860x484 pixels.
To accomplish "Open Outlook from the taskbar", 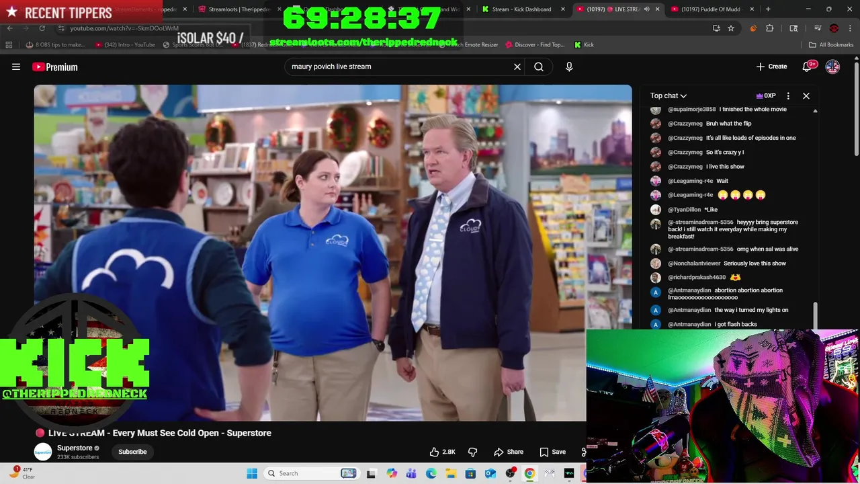I will 490,473.
